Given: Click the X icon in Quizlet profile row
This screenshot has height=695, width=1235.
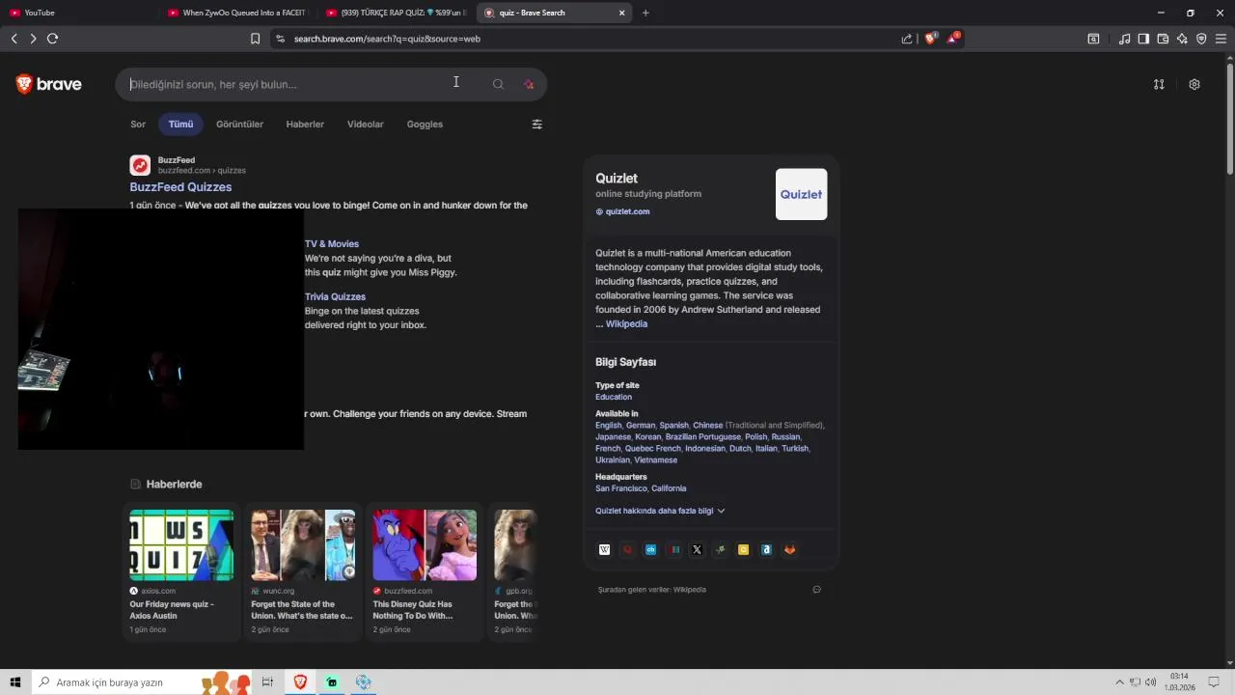Looking at the screenshot, I should pos(698,549).
